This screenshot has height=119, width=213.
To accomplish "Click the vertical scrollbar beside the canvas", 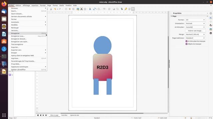I will 168,62.
